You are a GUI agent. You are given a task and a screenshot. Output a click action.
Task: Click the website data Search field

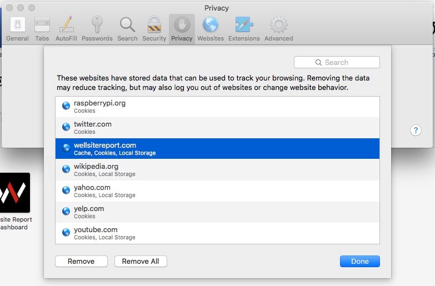pos(337,62)
